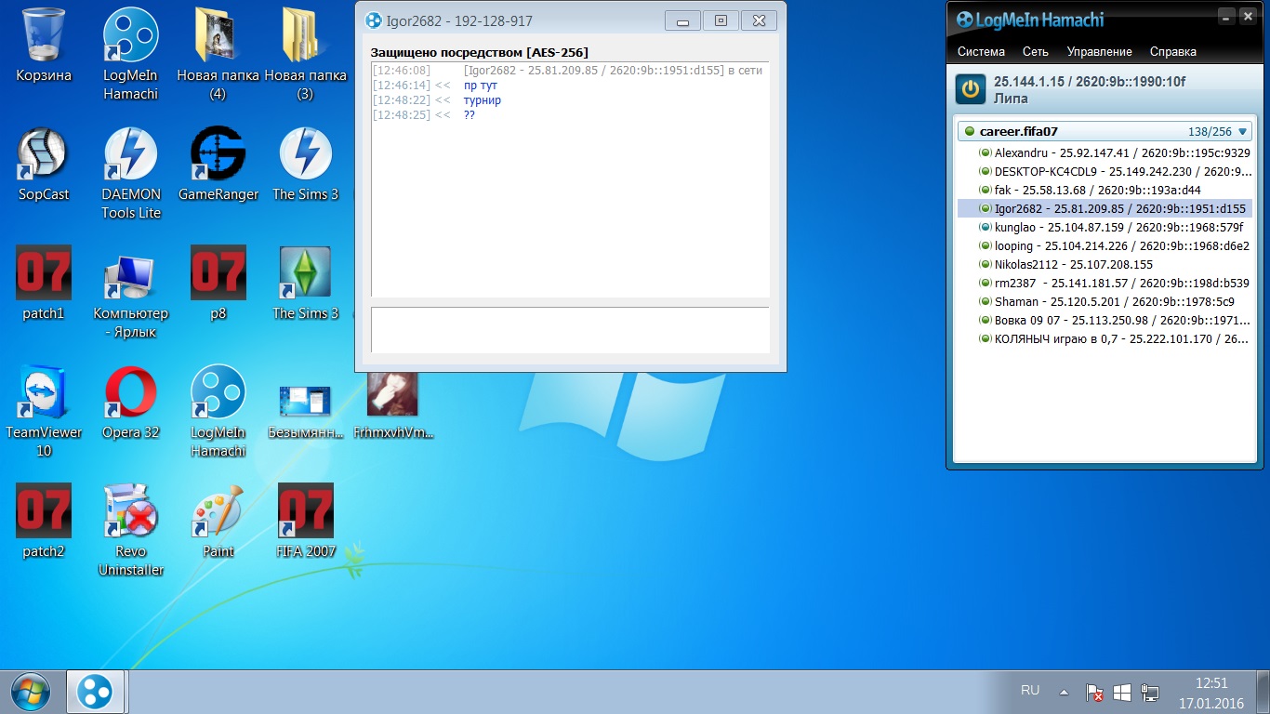Image resolution: width=1270 pixels, height=714 pixels.
Task: Select peer Alexandru in network list
Action: 1105,152
